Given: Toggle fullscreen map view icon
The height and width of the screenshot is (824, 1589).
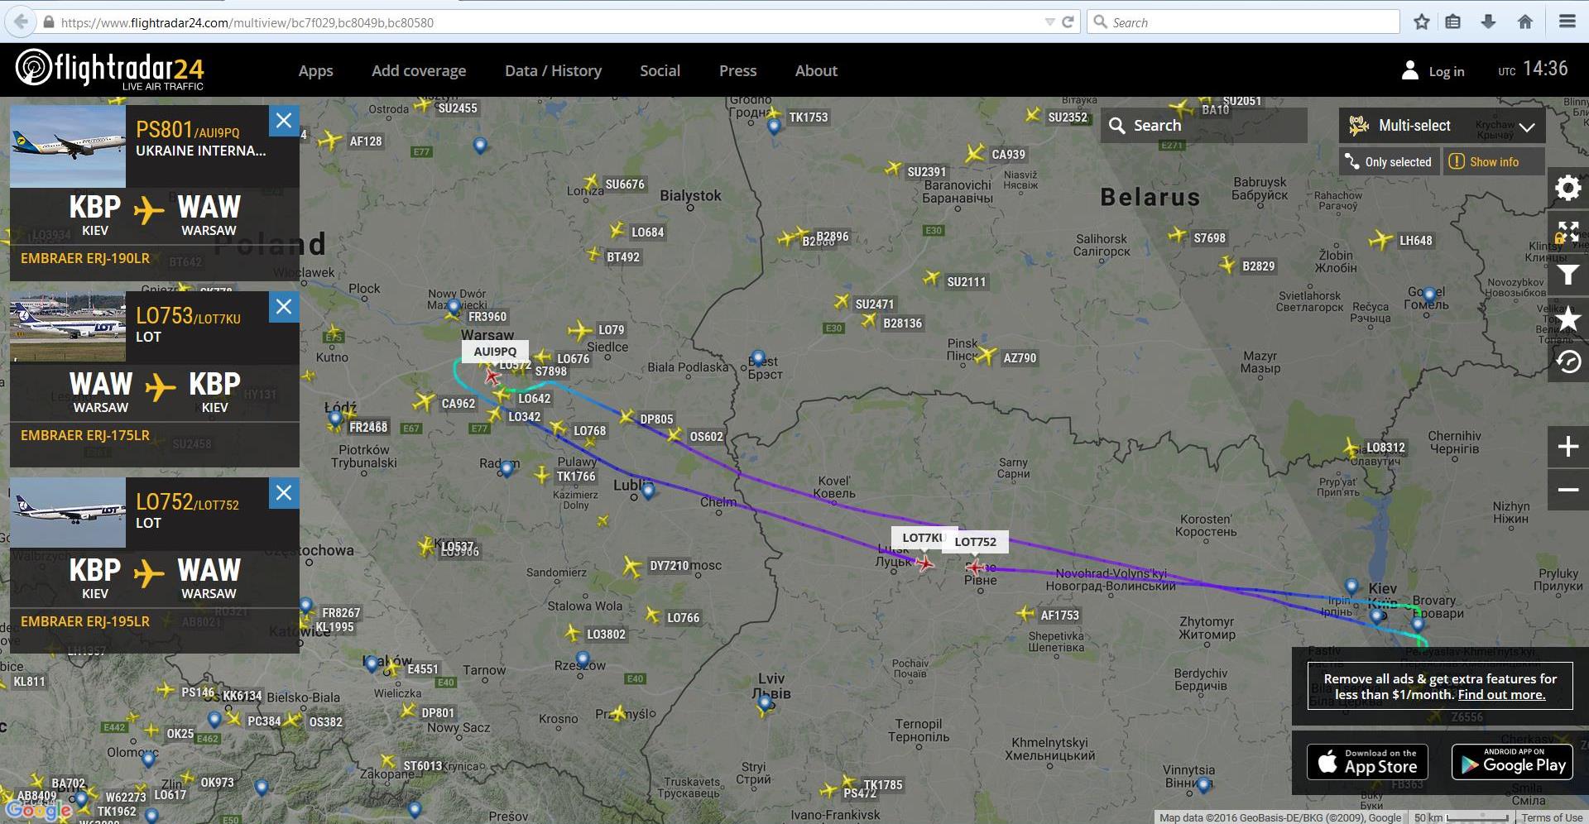Looking at the screenshot, I should (1567, 232).
